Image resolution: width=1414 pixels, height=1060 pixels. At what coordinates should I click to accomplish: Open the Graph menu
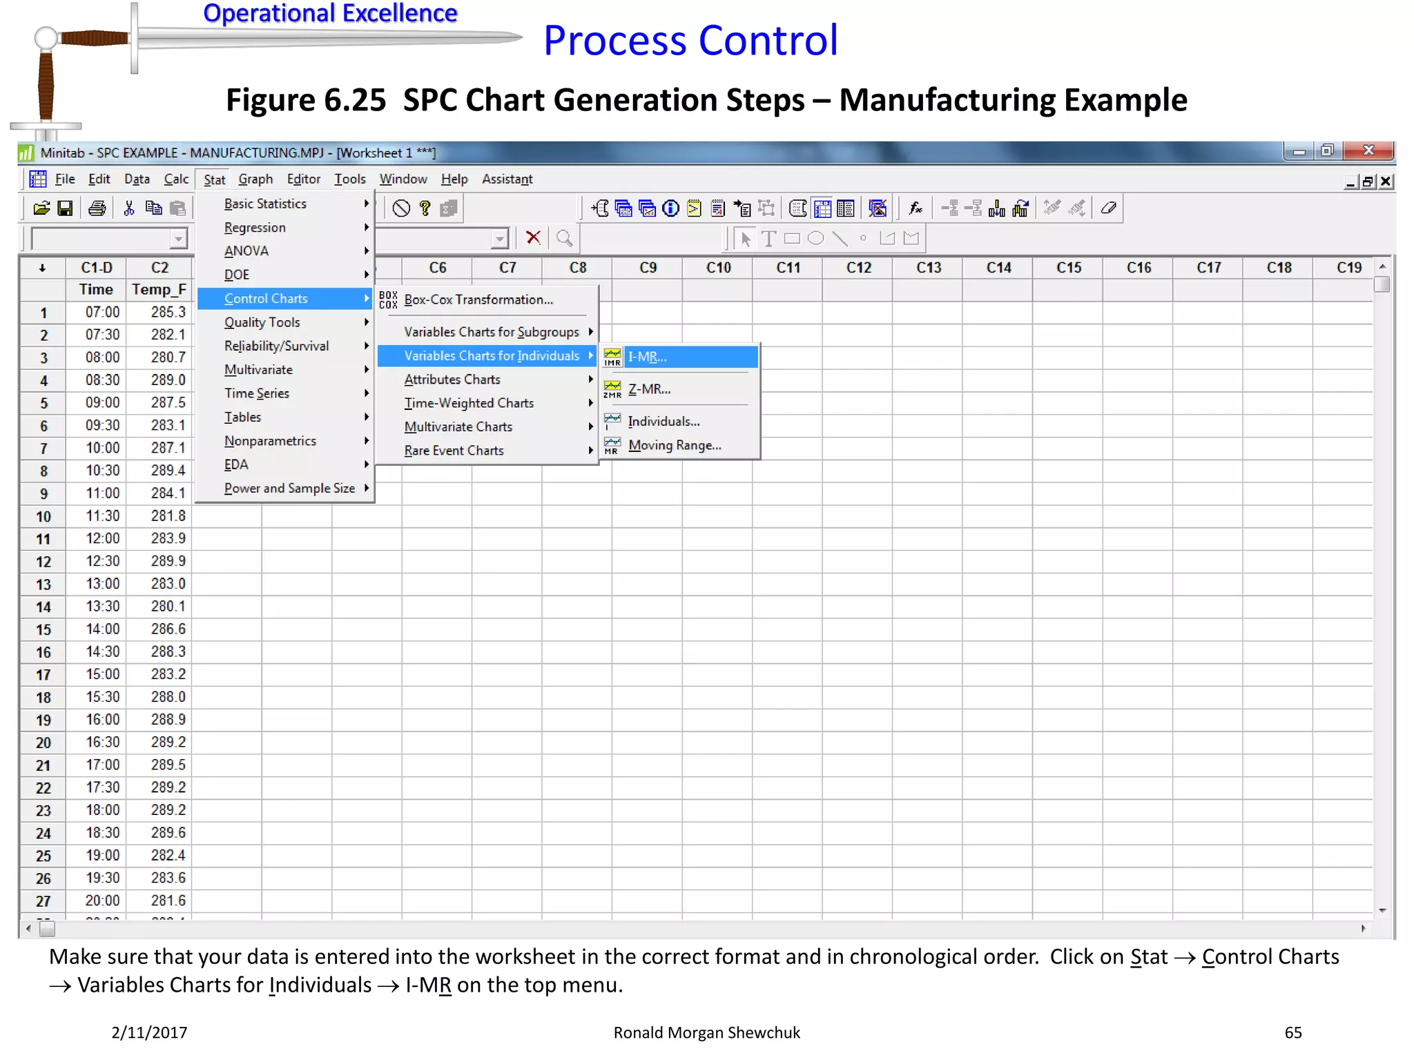click(255, 179)
